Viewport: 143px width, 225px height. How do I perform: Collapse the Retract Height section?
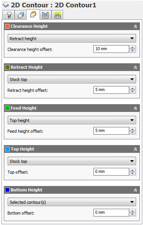pyautogui.click(x=135, y=67)
